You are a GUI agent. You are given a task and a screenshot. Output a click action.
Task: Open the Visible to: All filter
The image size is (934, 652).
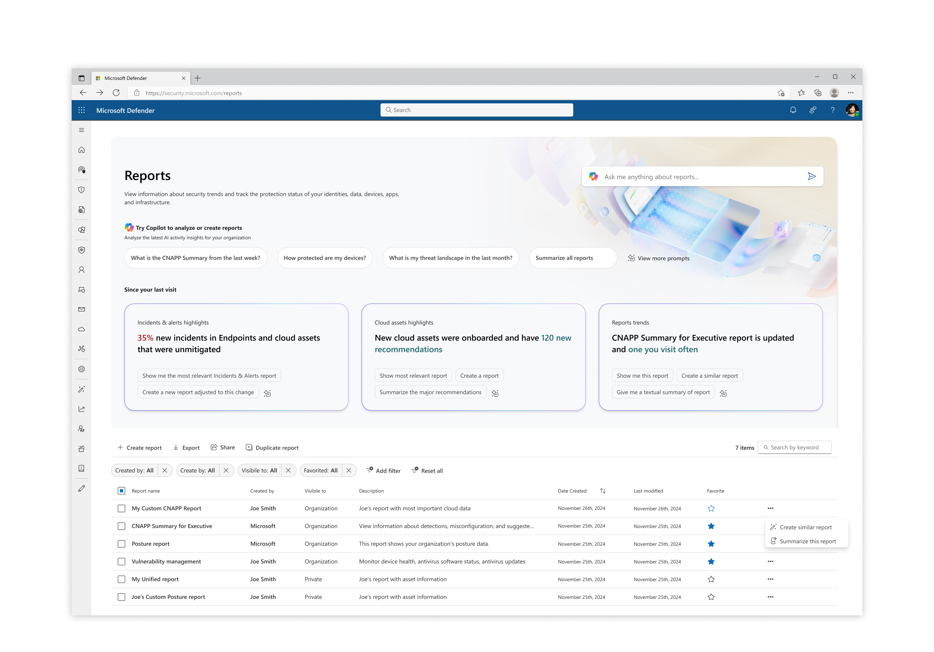pyautogui.click(x=259, y=470)
